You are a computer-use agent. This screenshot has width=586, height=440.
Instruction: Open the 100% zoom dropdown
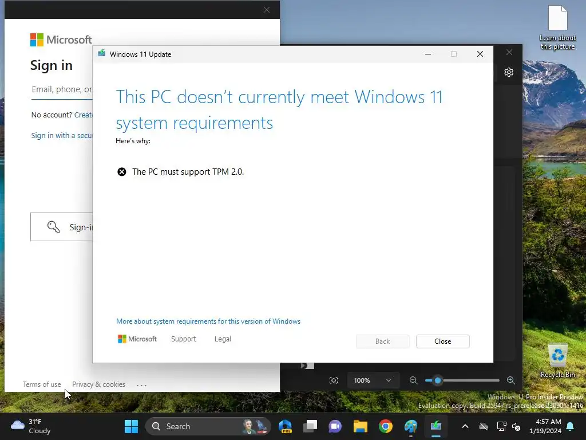(372, 380)
